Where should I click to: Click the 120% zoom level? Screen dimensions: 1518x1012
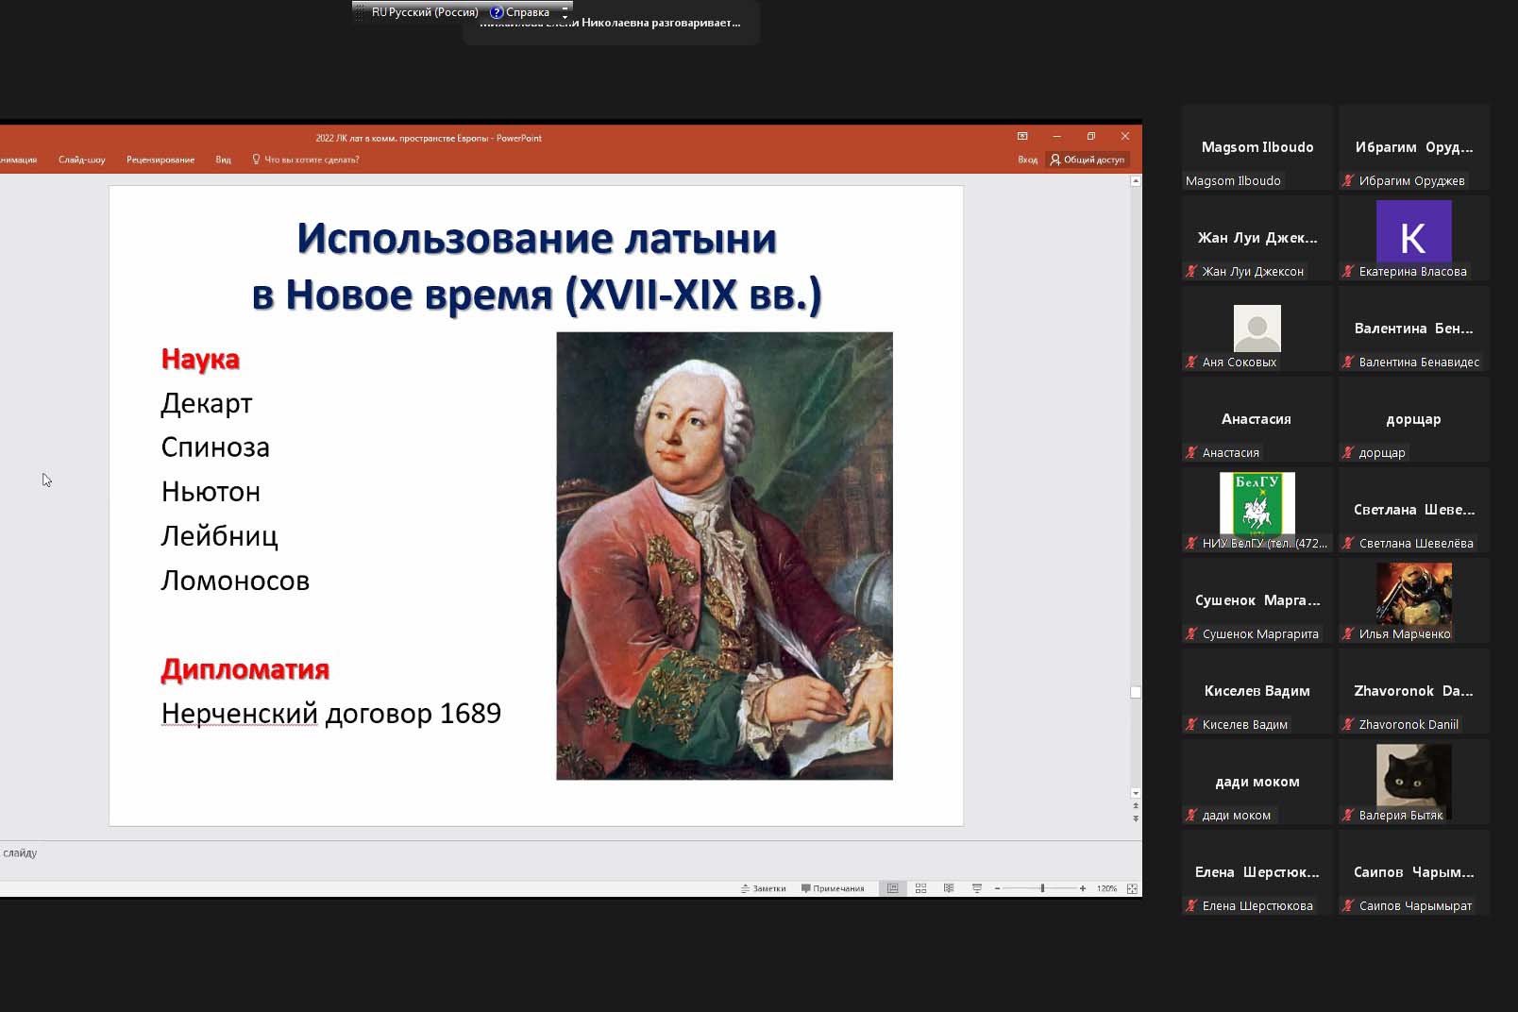click(1106, 888)
